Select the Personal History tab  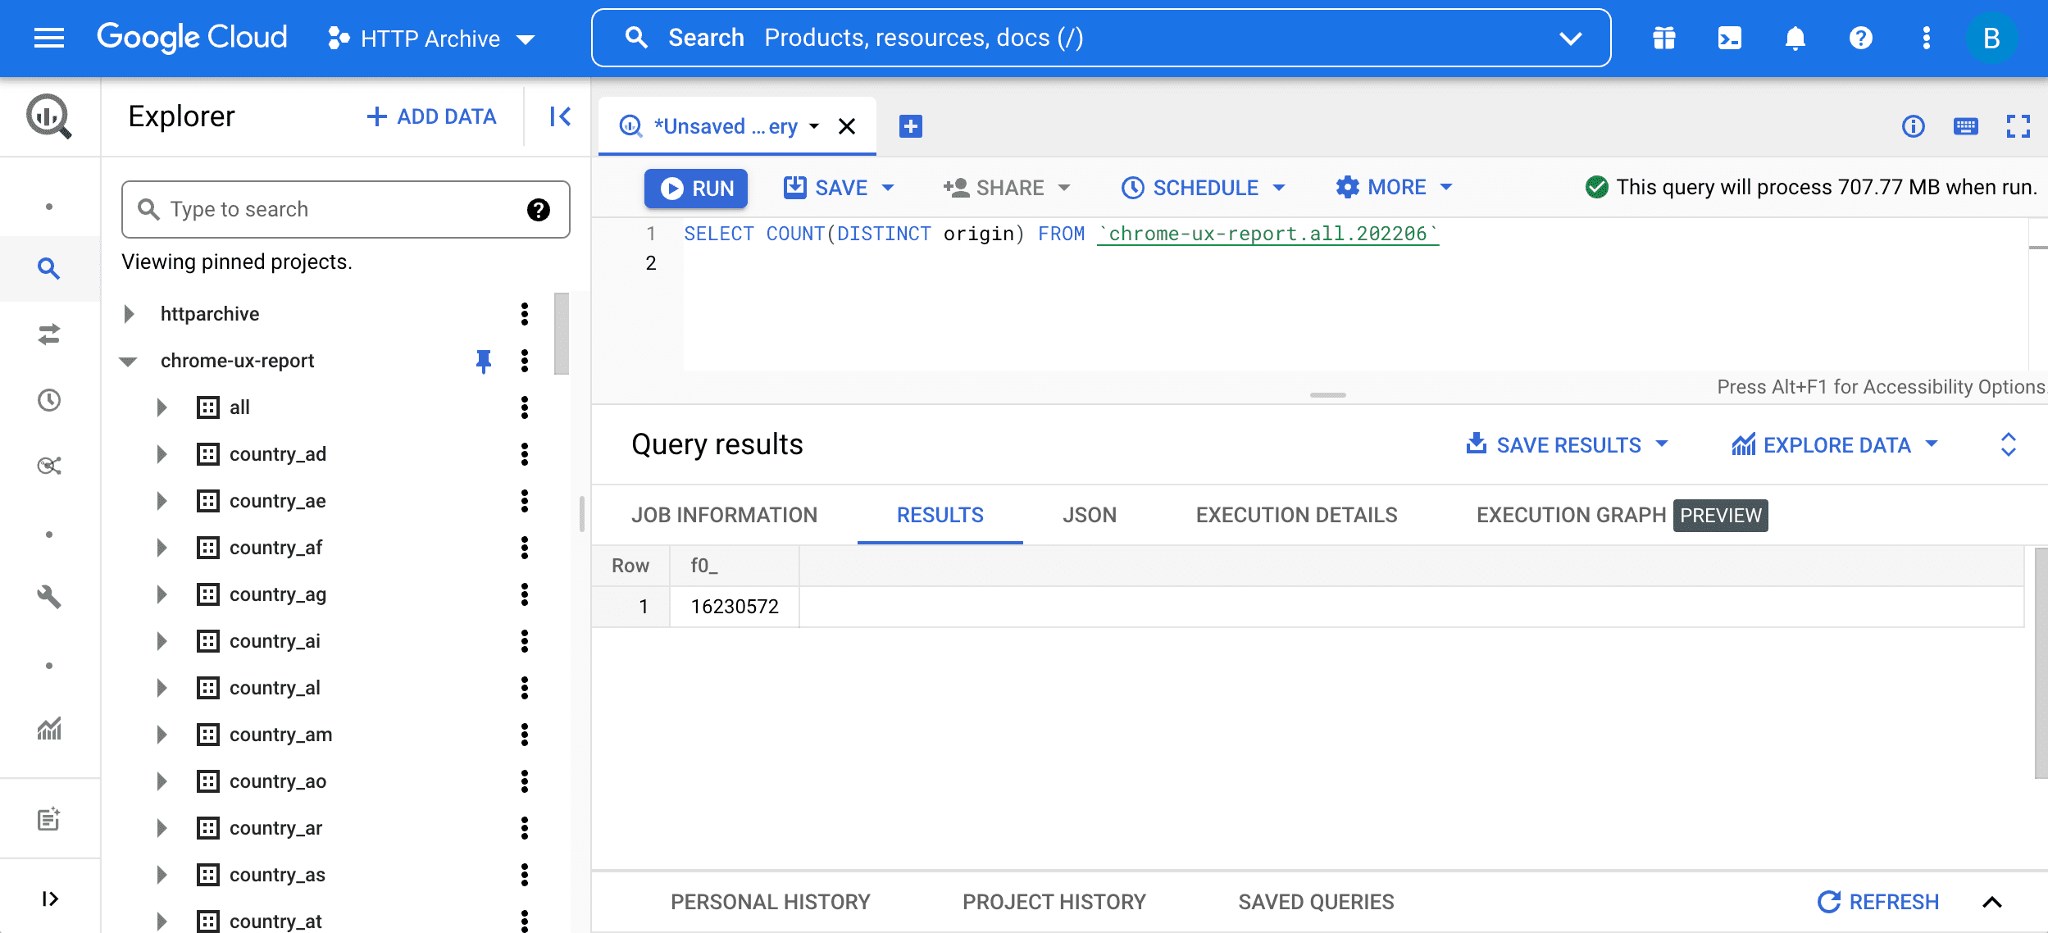(772, 902)
